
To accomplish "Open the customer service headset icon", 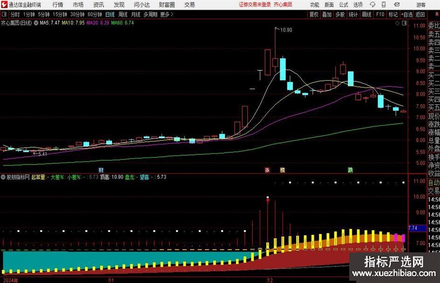I will pyautogui.click(x=372, y=5).
